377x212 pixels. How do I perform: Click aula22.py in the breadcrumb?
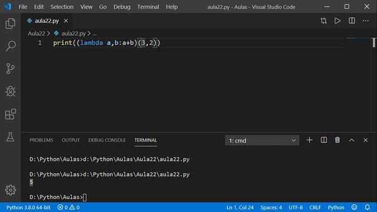coord(73,34)
